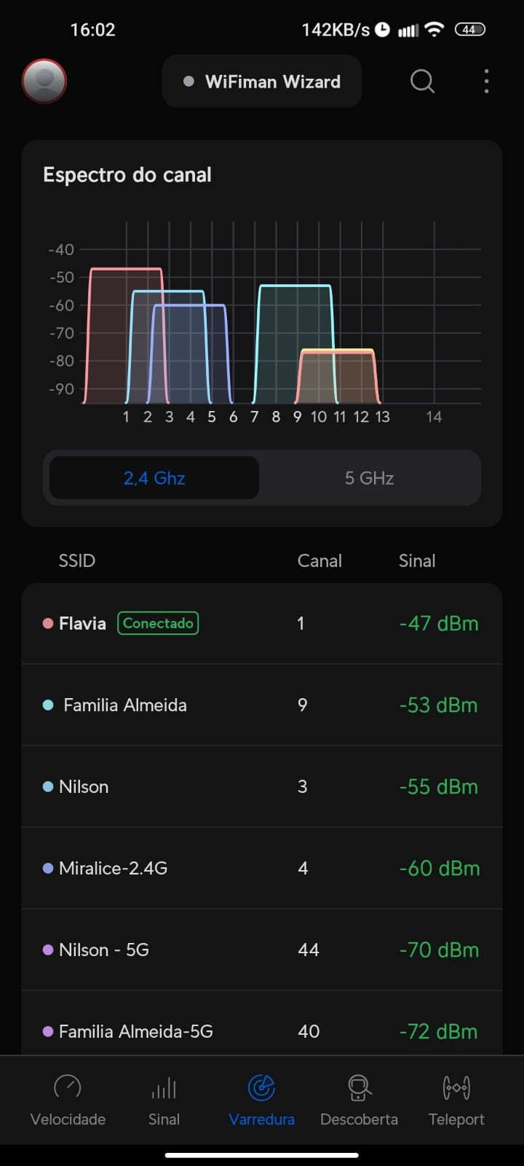Tap the profile avatar icon

point(44,81)
